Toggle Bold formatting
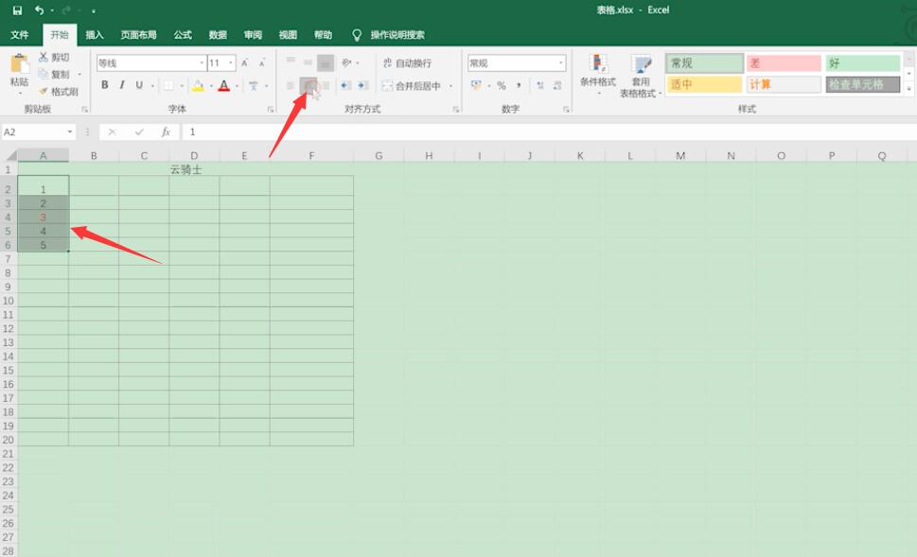Screen dimensions: 917x557 105,85
